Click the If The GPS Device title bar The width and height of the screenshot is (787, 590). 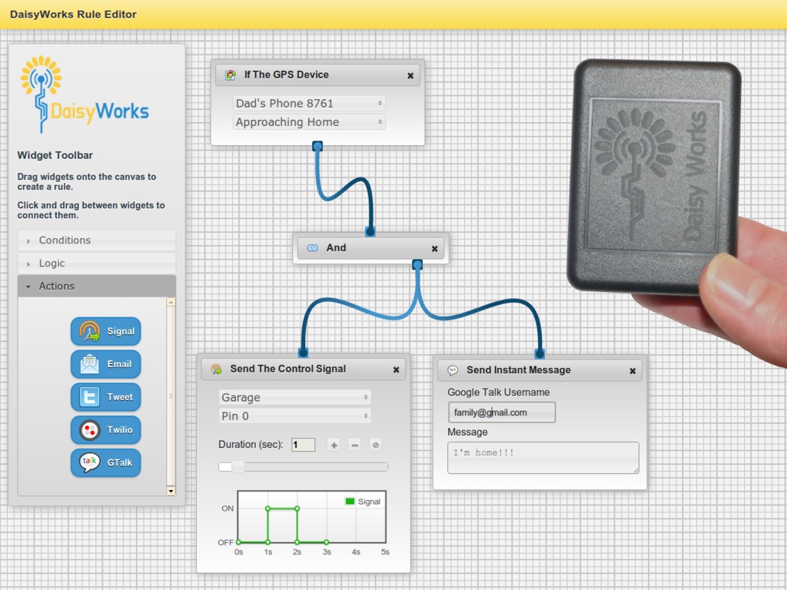coord(318,75)
